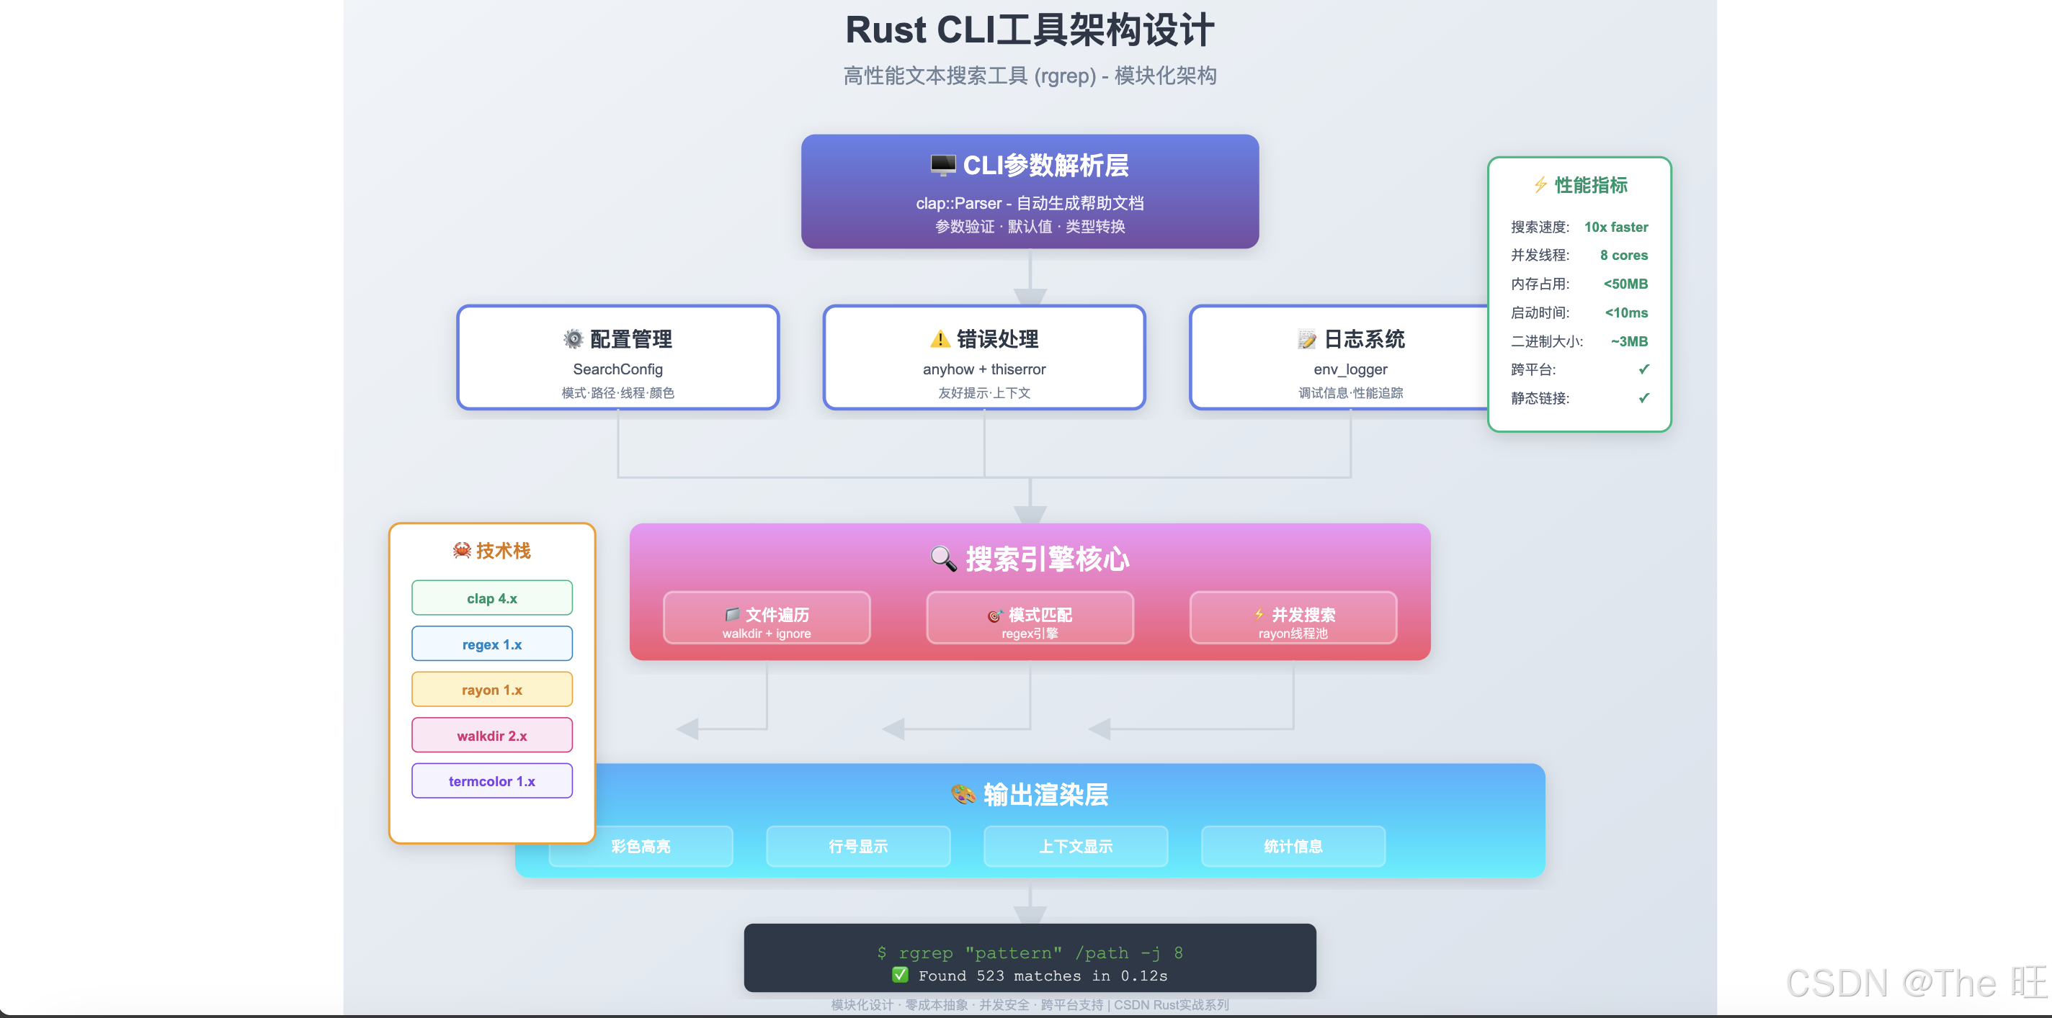Screen dimensions: 2052x1018
Task: Click the green checkmark beside 静态链接
Action: pyautogui.click(x=1643, y=398)
